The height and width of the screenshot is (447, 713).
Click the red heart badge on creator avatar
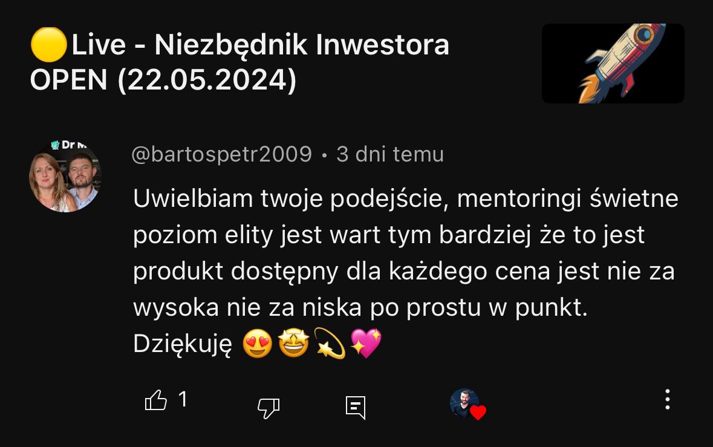478,413
